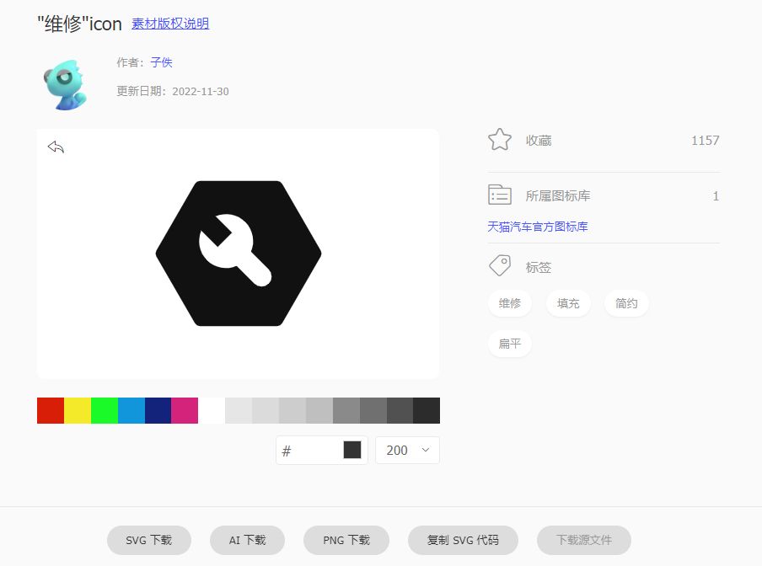
Task: Click 下载源文件 button
Action: pos(583,540)
